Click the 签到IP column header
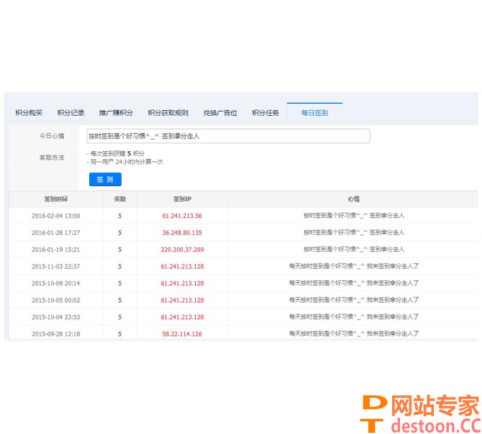The width and height of the screenshot is (482, 434). point(182,199)
